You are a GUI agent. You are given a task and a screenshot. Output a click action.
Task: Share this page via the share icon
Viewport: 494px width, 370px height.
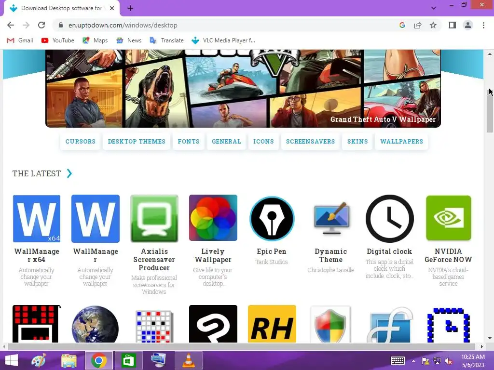coord(418,25)
